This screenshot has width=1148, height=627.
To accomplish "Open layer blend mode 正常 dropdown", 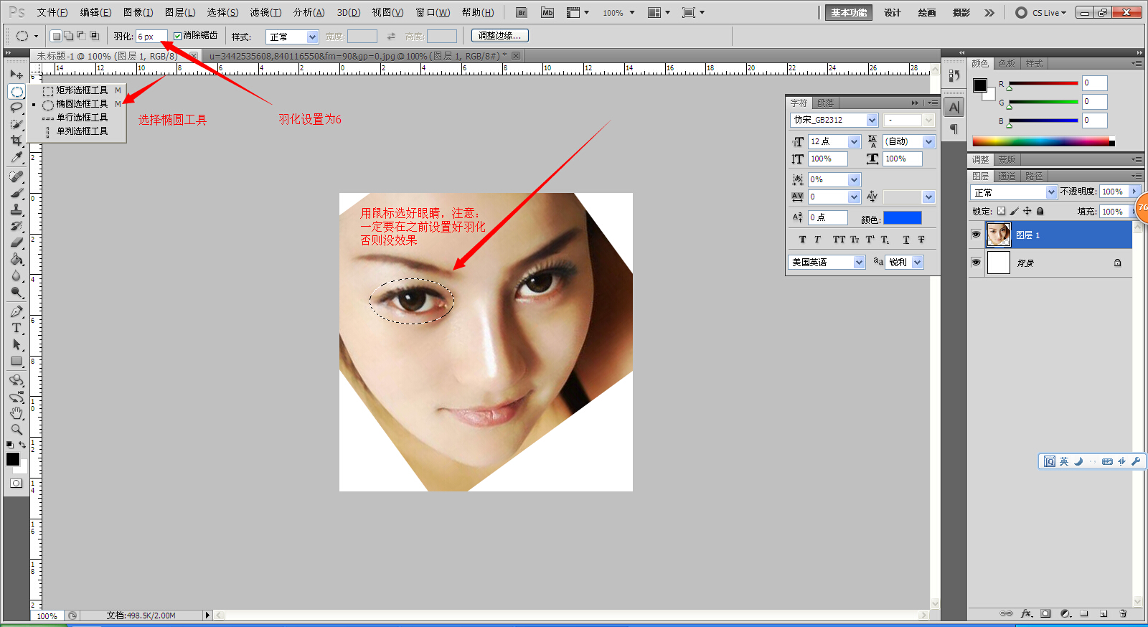I will point(1014,192).
